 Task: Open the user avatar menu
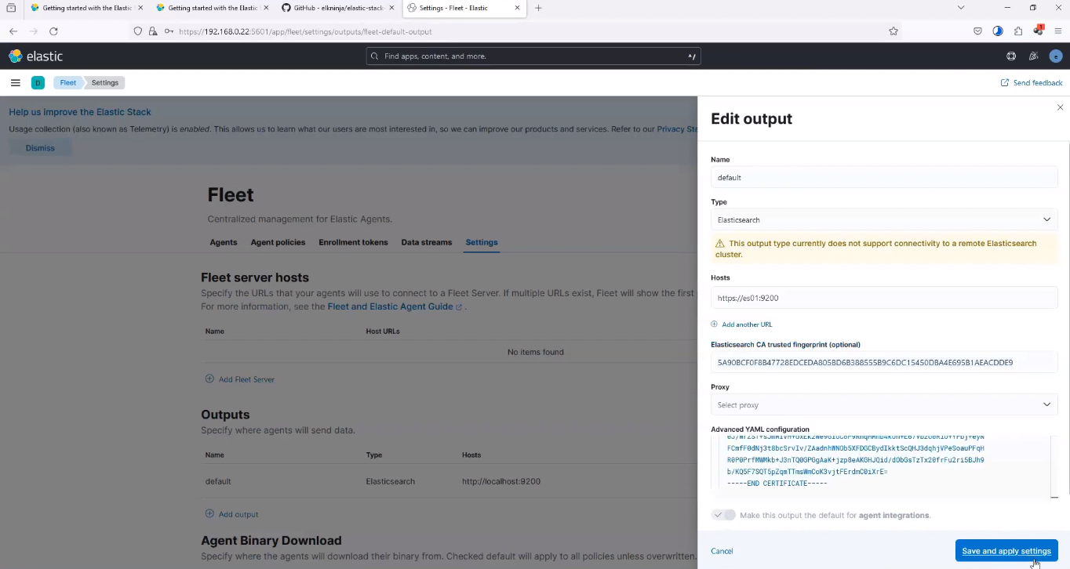[x=1056, y=56]
